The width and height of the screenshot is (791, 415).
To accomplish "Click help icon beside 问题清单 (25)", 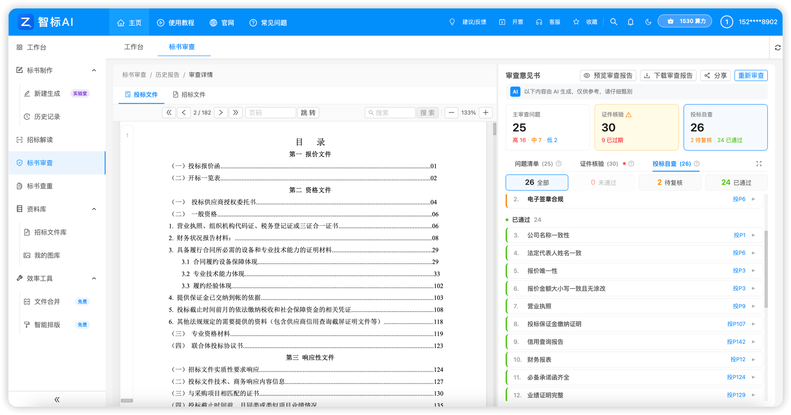I will coord(558,164).
